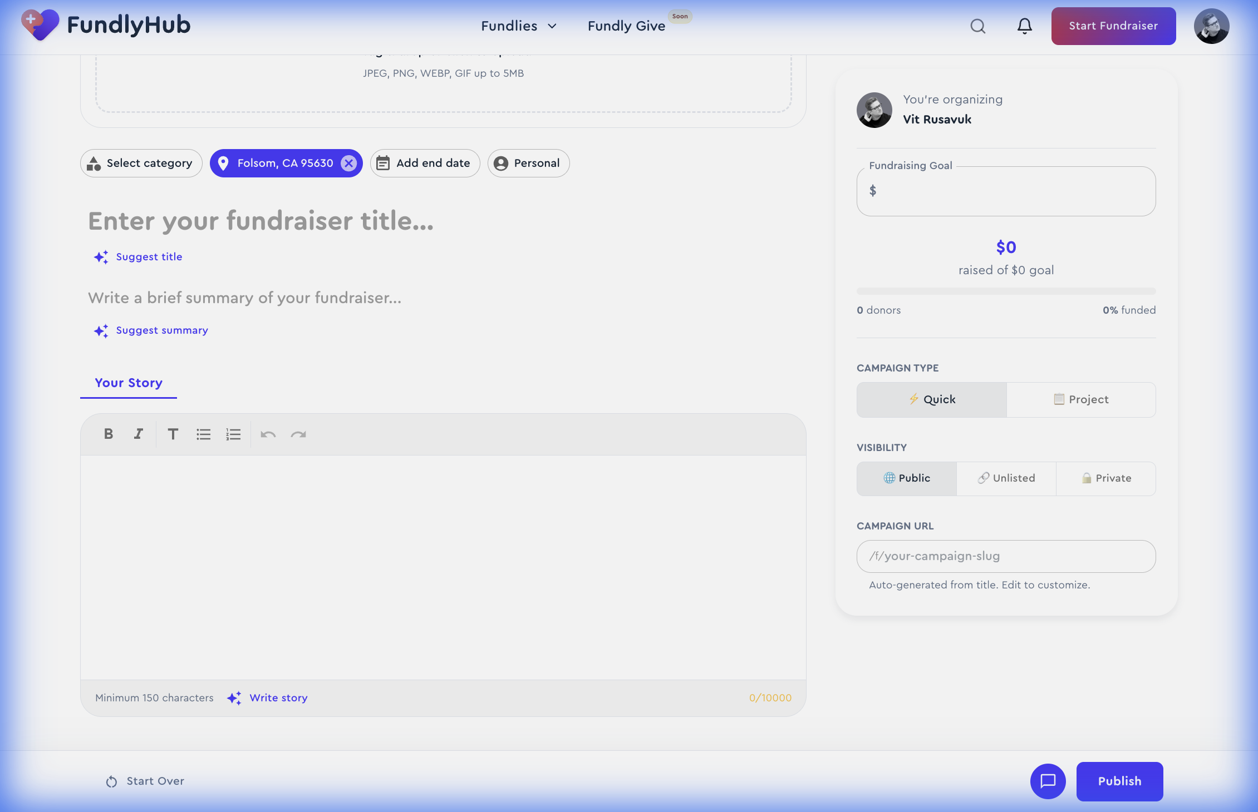This screenshot has height=812, width=1258.
Task: Open search via the magnifier icon
Action: point(977,26)
